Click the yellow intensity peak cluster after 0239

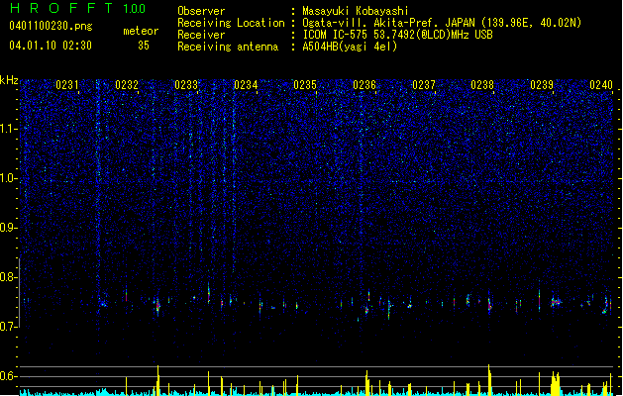(x=555, y=384)
